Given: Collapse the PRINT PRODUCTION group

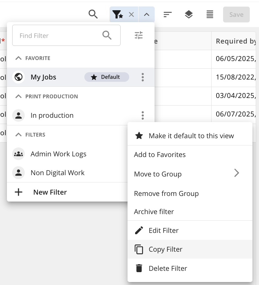Looking at the screenshot, I should click(18, 96).
